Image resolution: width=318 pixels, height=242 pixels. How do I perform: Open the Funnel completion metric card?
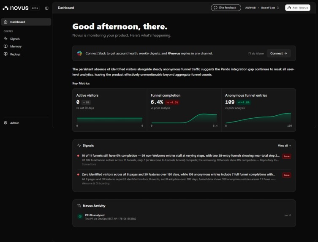coord(184,110)
